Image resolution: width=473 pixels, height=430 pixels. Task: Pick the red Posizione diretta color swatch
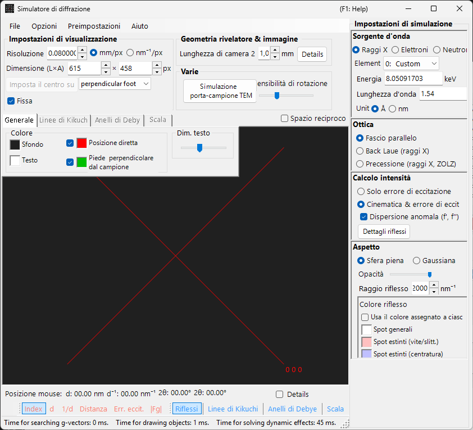tap(81, 143)
